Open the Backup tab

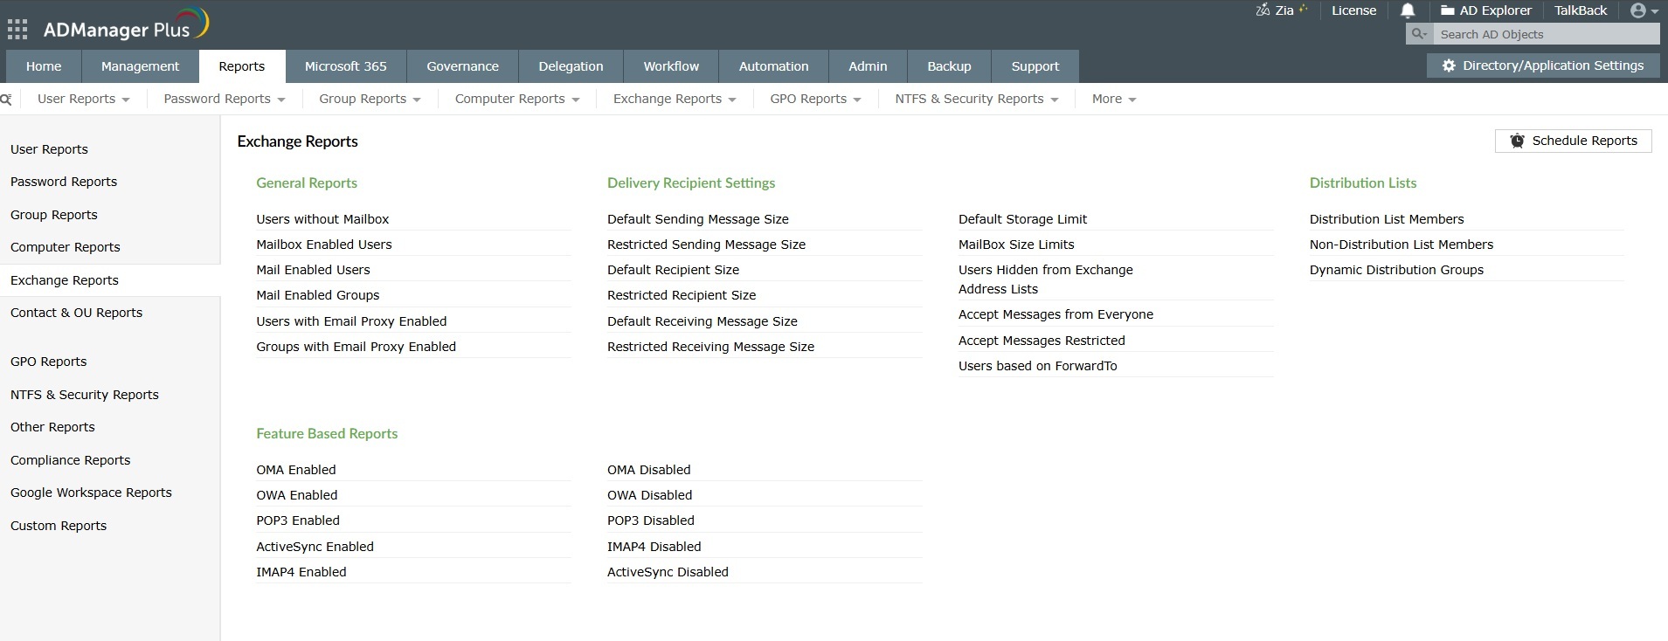tap(949, 66)
